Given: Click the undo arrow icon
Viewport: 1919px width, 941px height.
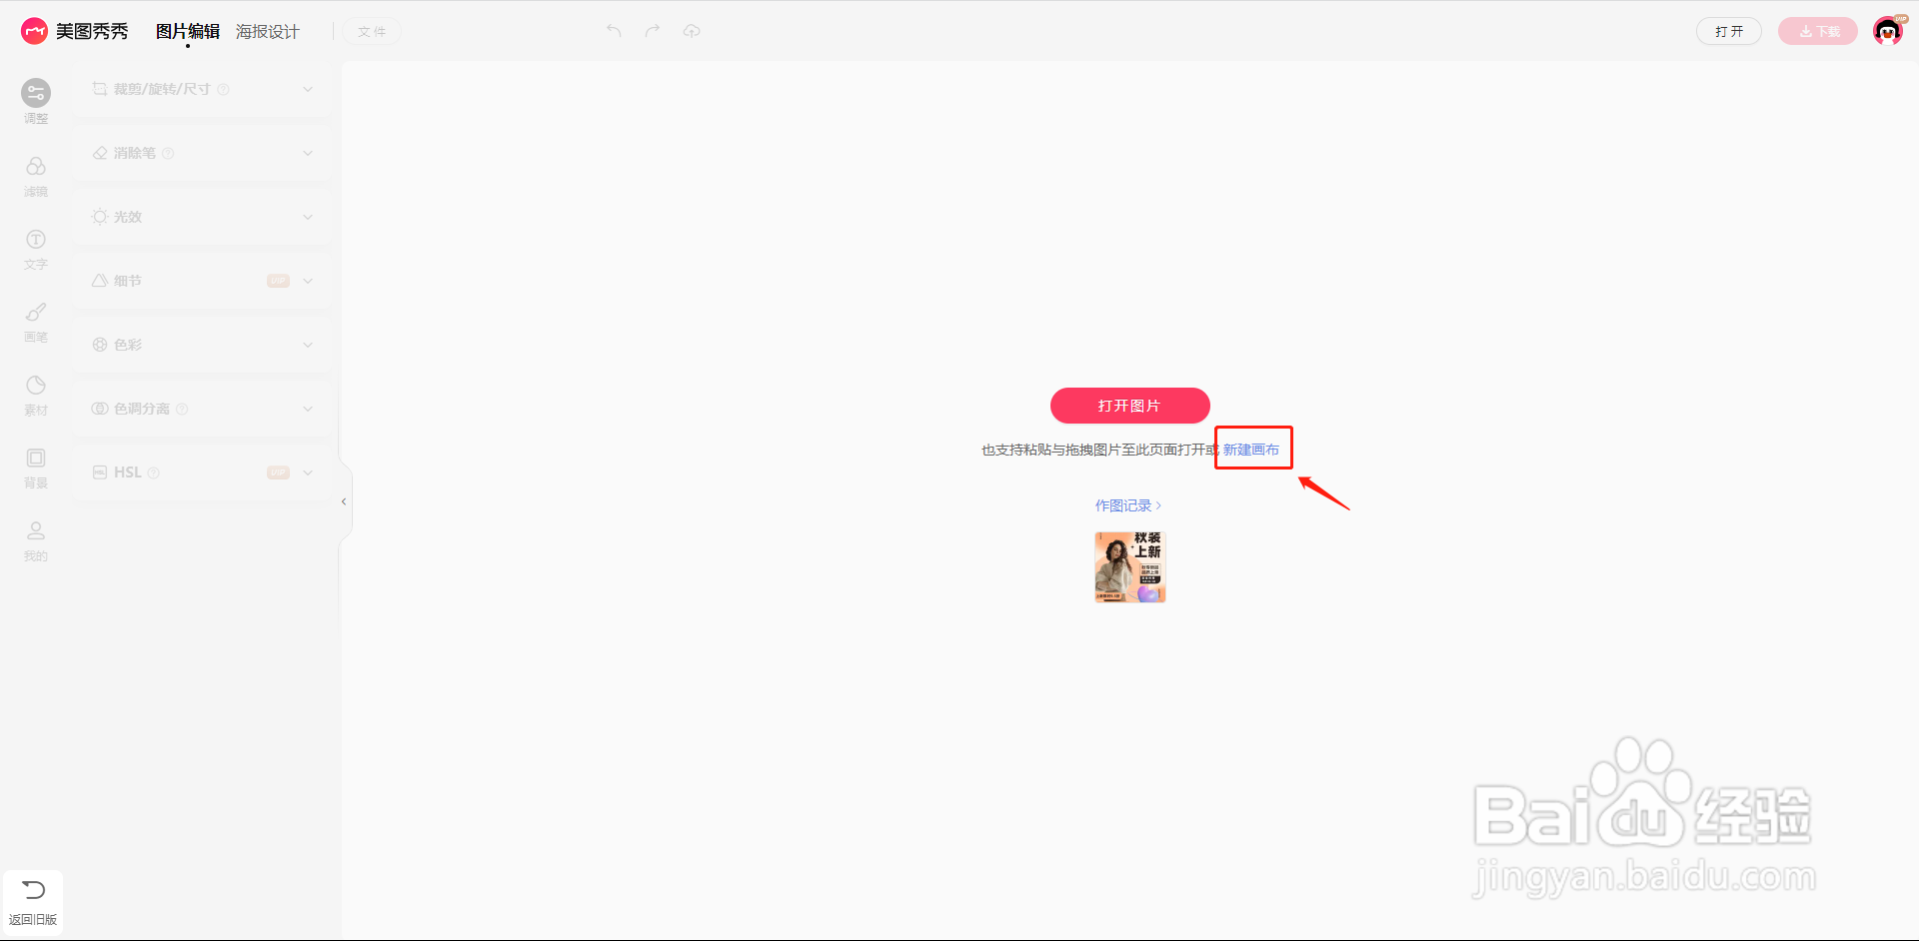Looking at the screenshot, I should click(x=614, y=31).
